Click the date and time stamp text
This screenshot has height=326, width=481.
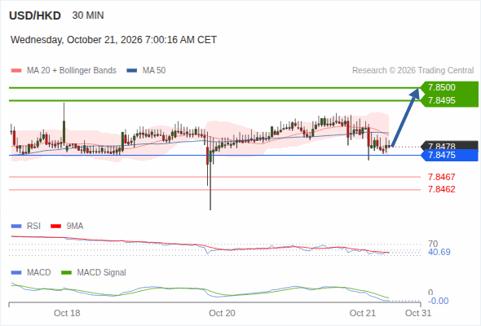coord(113,40)
